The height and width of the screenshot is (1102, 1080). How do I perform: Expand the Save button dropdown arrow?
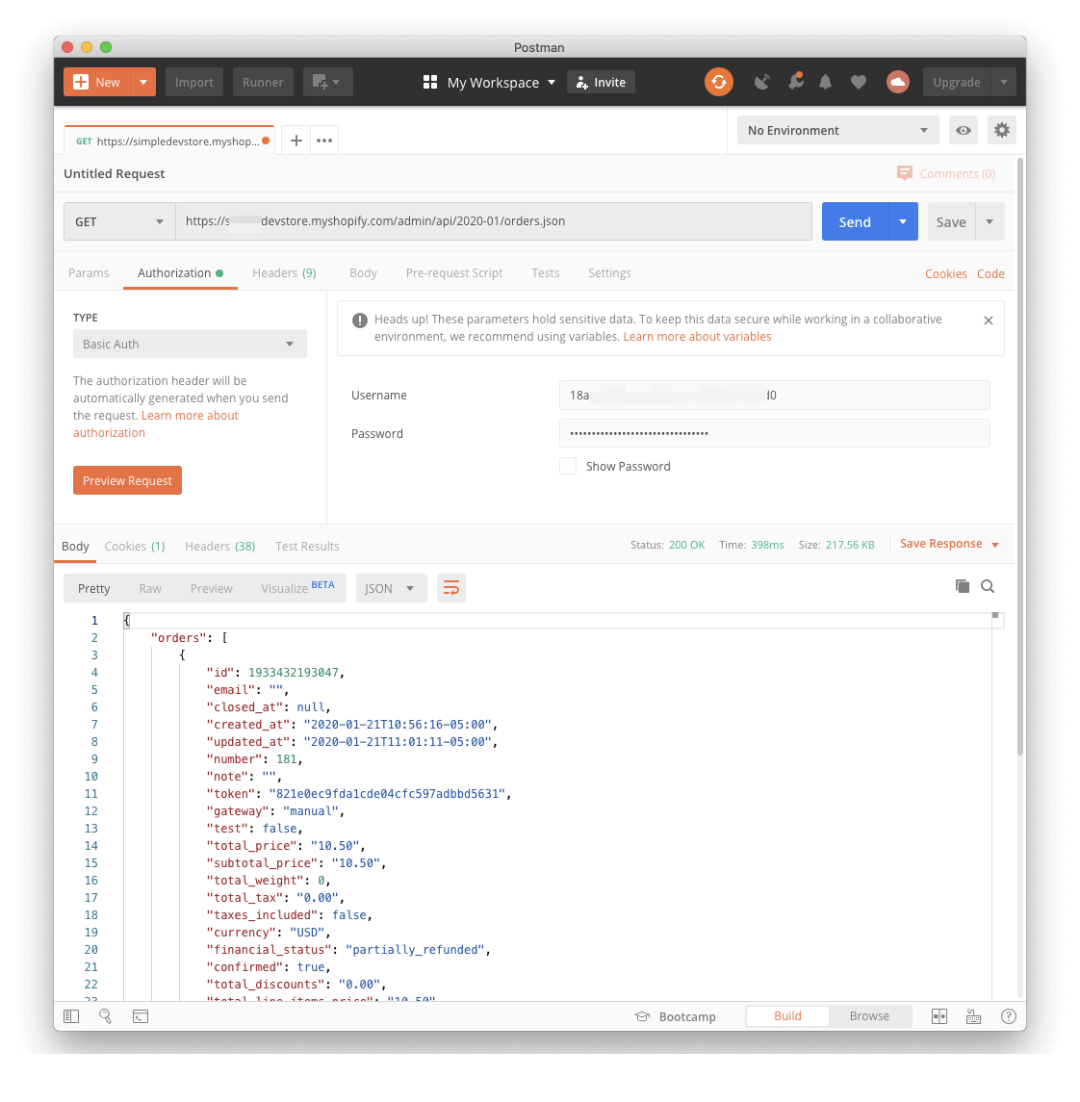990,222
